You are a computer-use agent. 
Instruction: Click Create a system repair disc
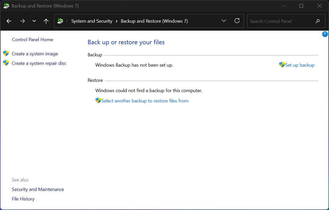39,63
